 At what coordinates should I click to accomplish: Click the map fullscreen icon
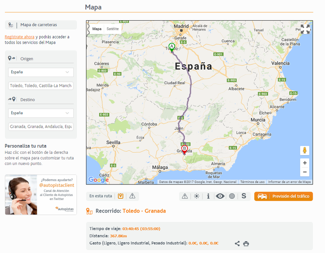[x=305, y=29]
